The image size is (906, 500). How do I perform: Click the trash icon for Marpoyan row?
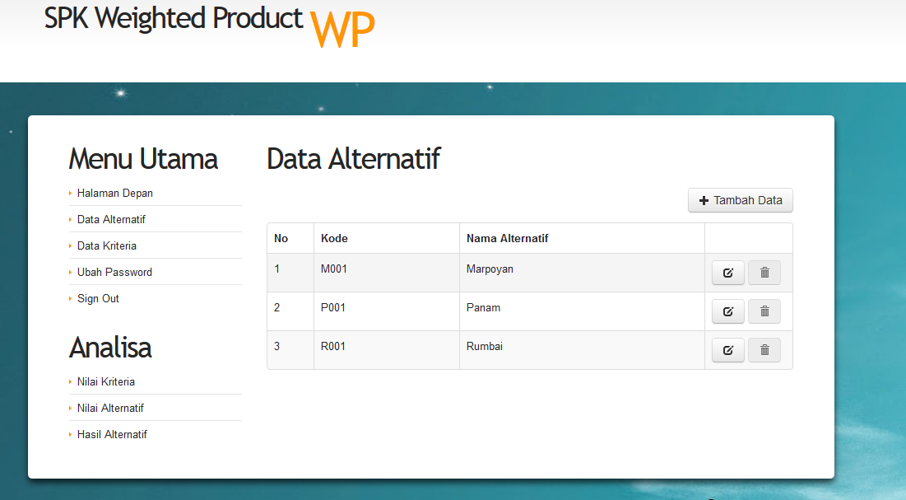pyautogui.click(x=764, y=273)
